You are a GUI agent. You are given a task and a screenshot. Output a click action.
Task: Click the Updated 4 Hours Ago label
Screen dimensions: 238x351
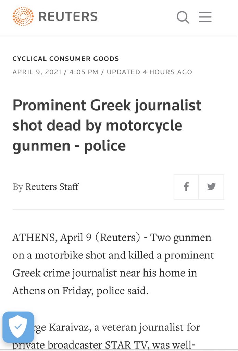point(149,72)
